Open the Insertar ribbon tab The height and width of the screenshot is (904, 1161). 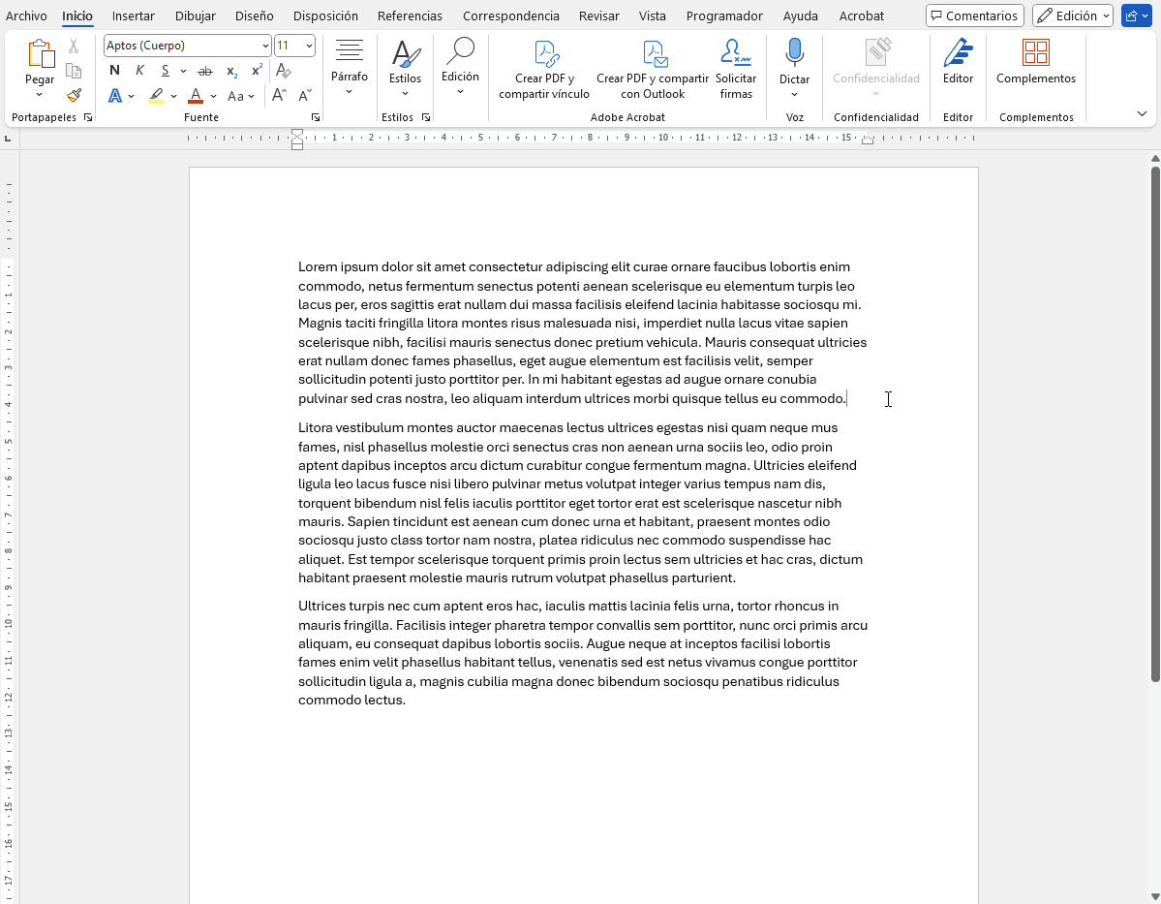[133, 16]
